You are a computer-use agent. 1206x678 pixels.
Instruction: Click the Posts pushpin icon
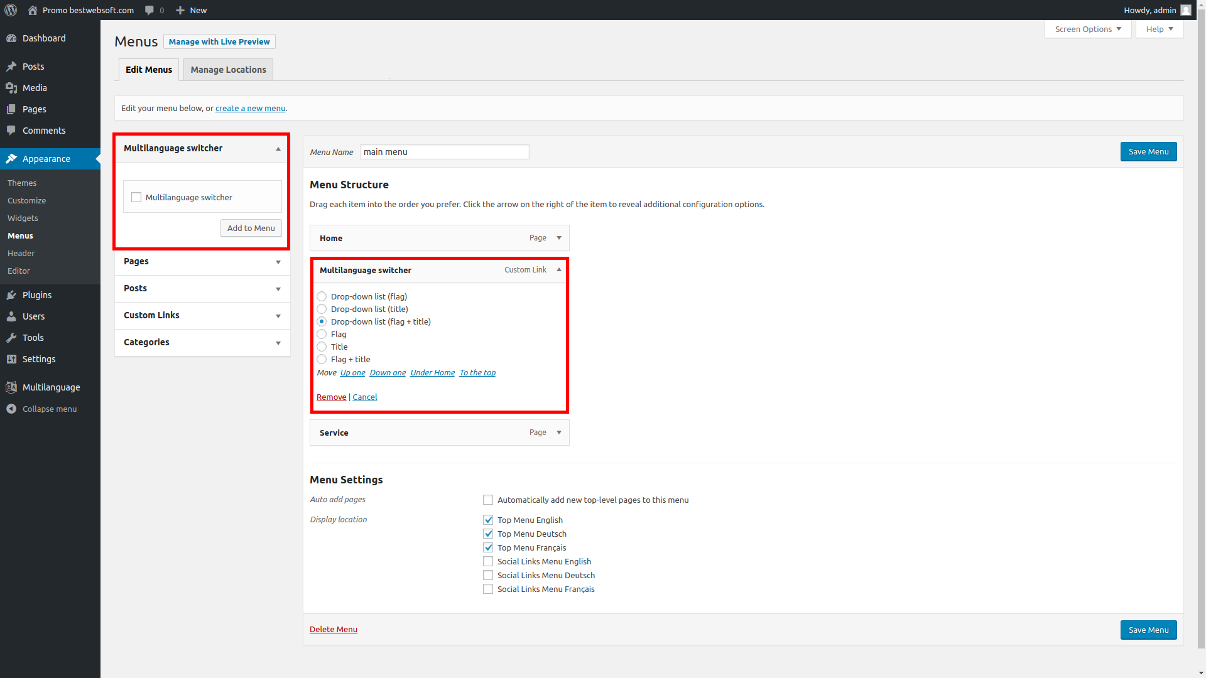coord(11,67)
